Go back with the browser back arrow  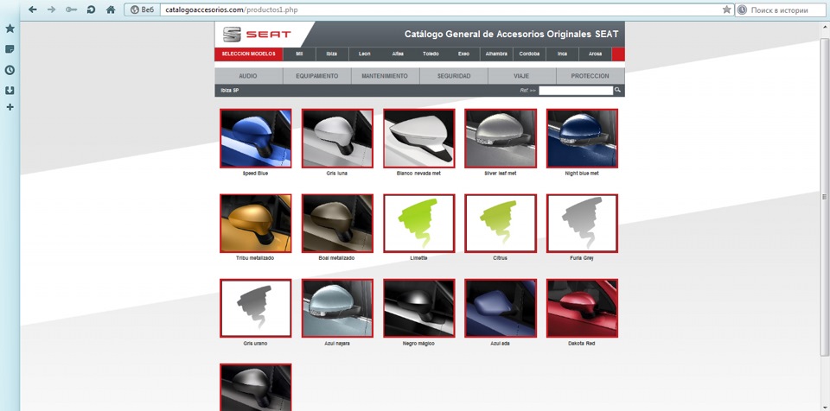[x=33, y=9]
